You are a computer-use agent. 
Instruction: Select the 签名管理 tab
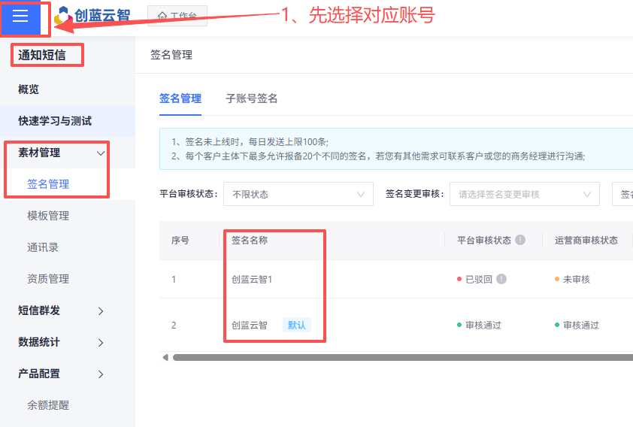(x=180, y=98)
